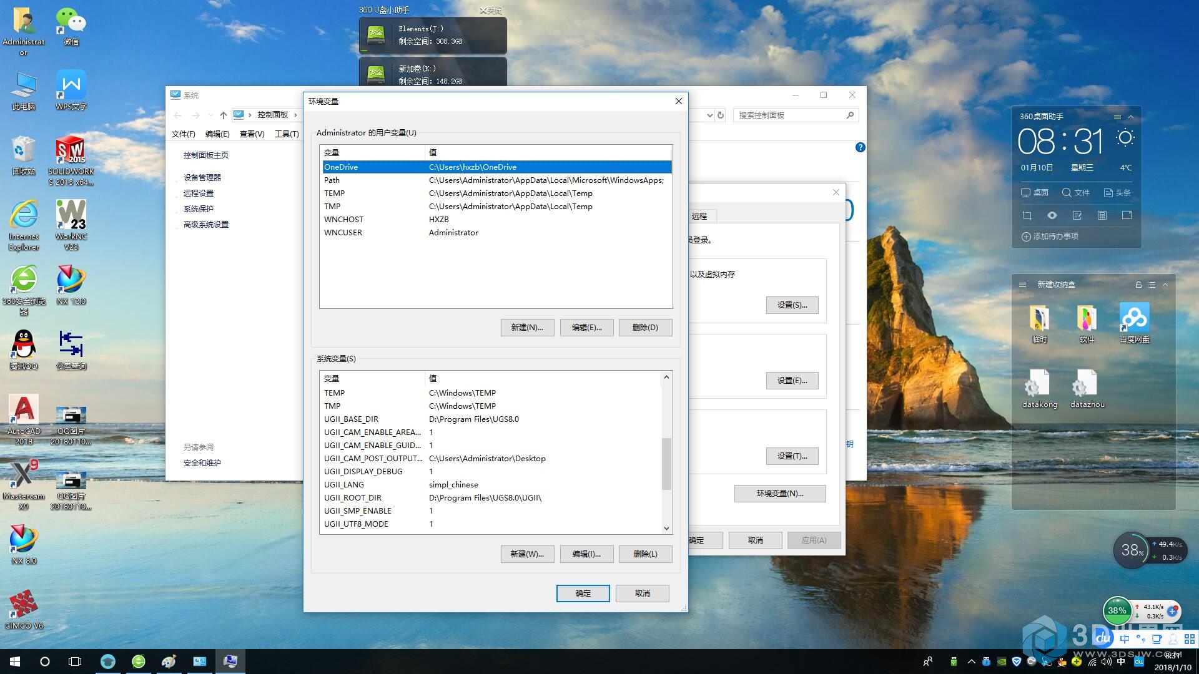Switch to the 远程 tab
Viewport: 1199px width, 674px height.
[701, 216]
